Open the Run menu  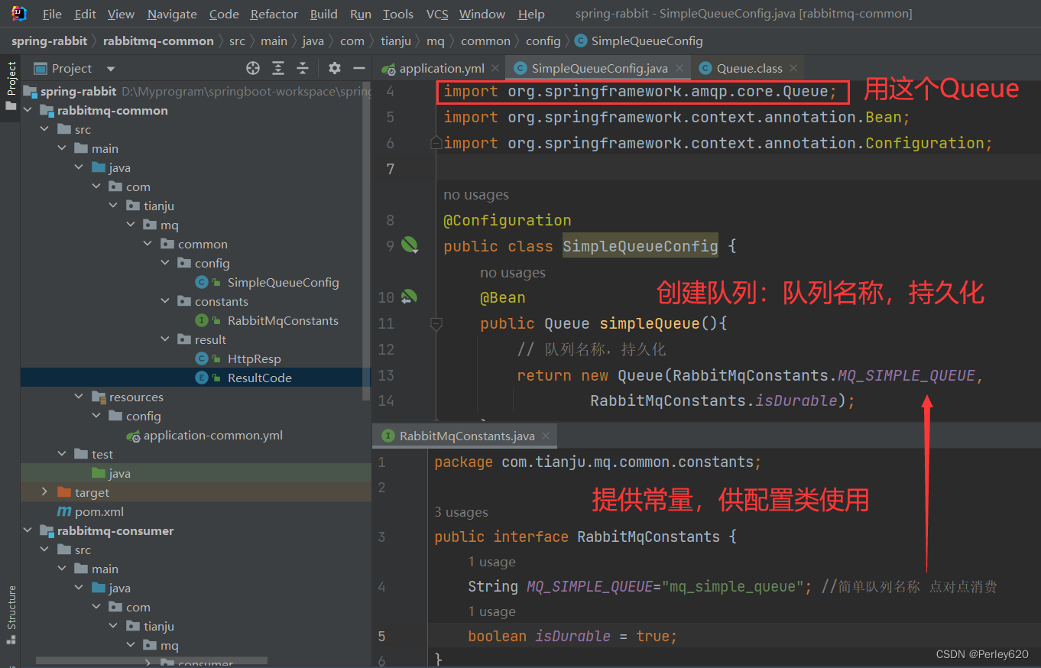pos(360,14)
